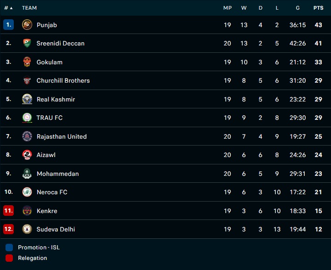
Task: Sort table by the # rank column
Action: pos(8,8)
